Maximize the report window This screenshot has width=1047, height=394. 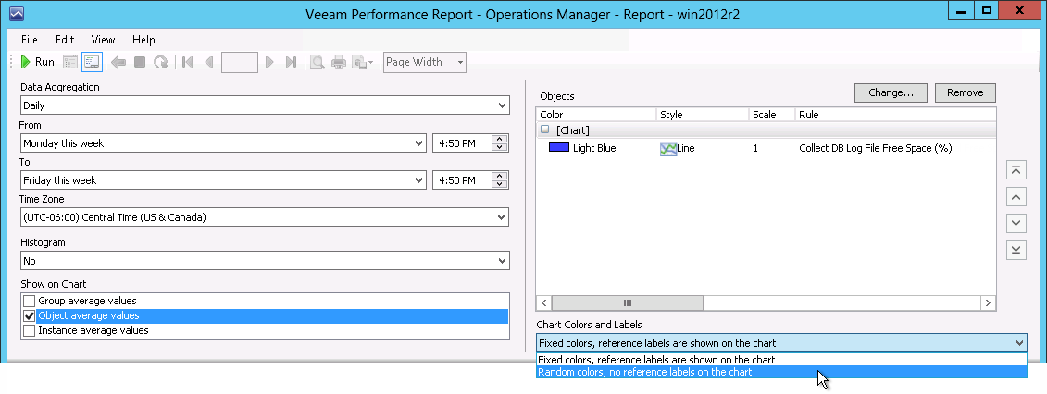click(986, 10)
